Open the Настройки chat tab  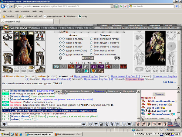[x=129, y=91]
